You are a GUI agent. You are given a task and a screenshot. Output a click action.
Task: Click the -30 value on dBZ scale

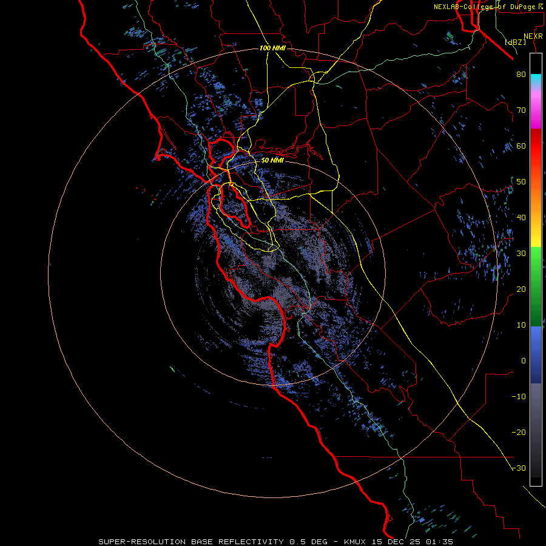[519, 468]
